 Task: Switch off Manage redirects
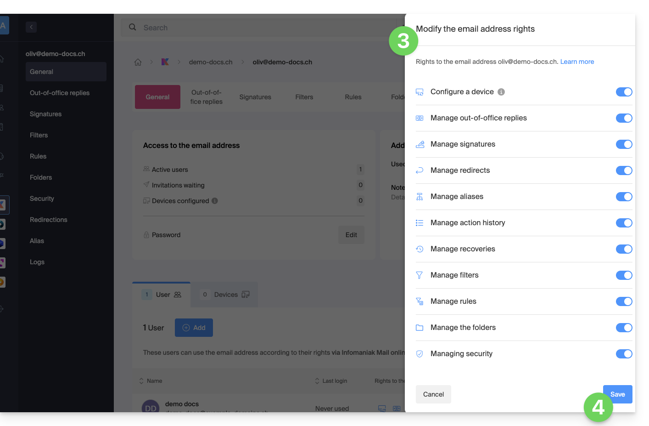[x=624, y=170]
